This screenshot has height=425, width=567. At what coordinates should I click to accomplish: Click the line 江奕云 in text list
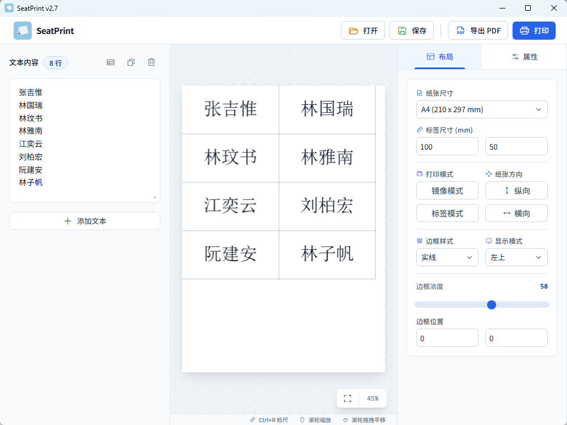click(31, 144)
